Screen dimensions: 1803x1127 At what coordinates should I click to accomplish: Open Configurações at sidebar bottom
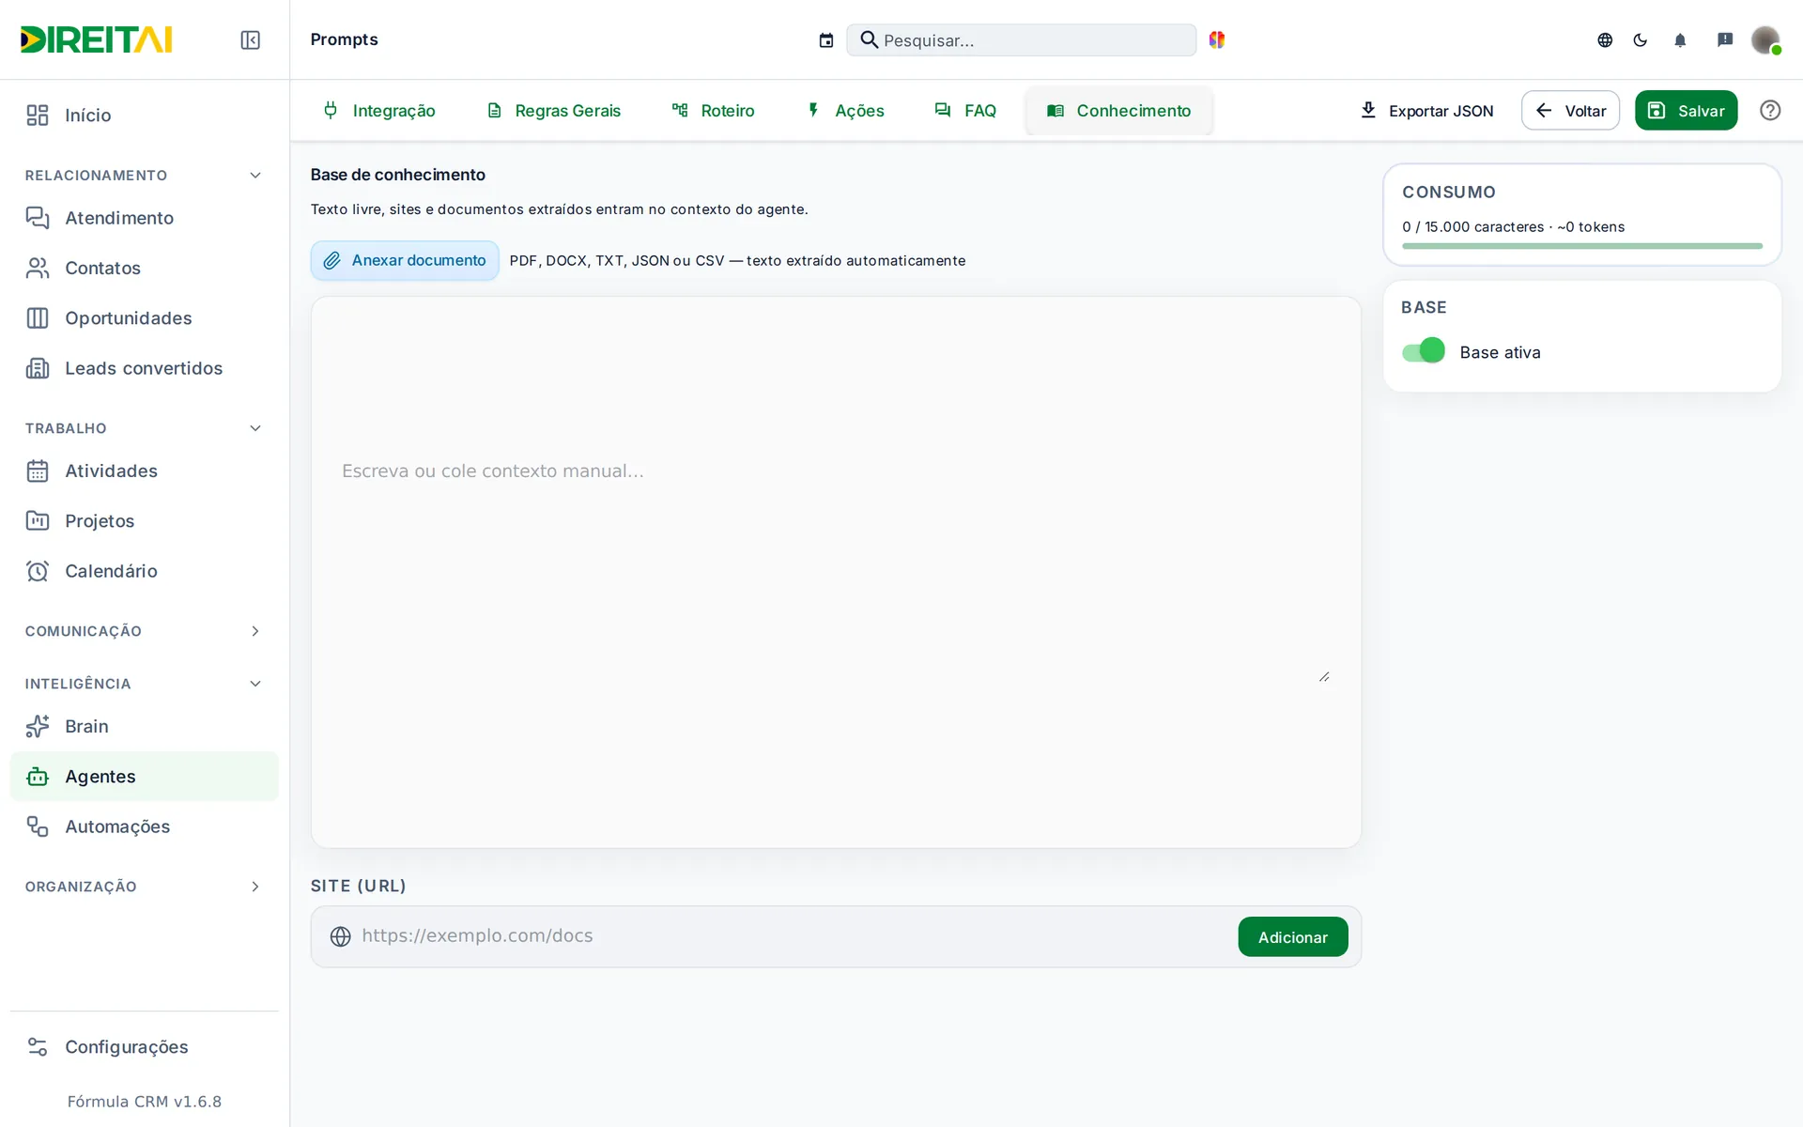click(144, 1046)
